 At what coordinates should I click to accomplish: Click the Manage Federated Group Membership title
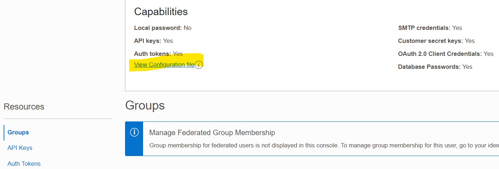click(212, 133)
